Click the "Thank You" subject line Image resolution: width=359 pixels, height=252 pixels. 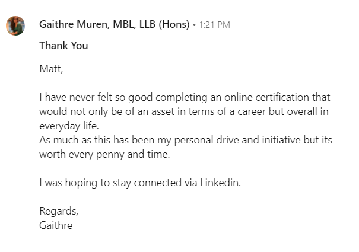pos(63,46)
